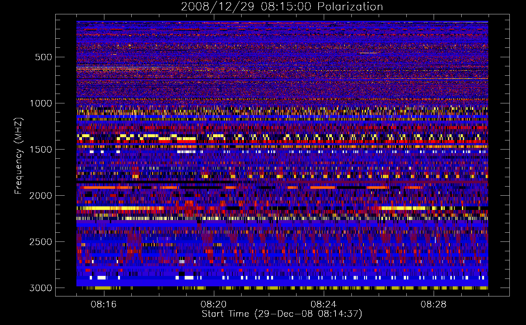This screenshot has width=526, height=325.
Task: Click the 08:16 time tick label
Action: point(104,305)
